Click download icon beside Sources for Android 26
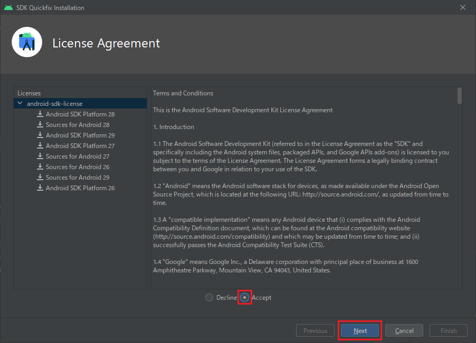 pos(40,166)
